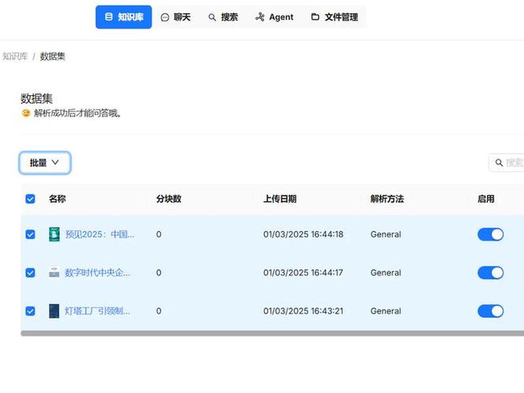524x393 pixels.
Task: Switch to the 聊天 tab
Action: click(x=176, y=17)
